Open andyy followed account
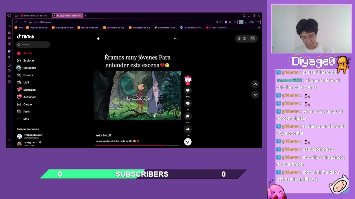The height and width of the screenshot is (199, 355). (x=29, y=144)
